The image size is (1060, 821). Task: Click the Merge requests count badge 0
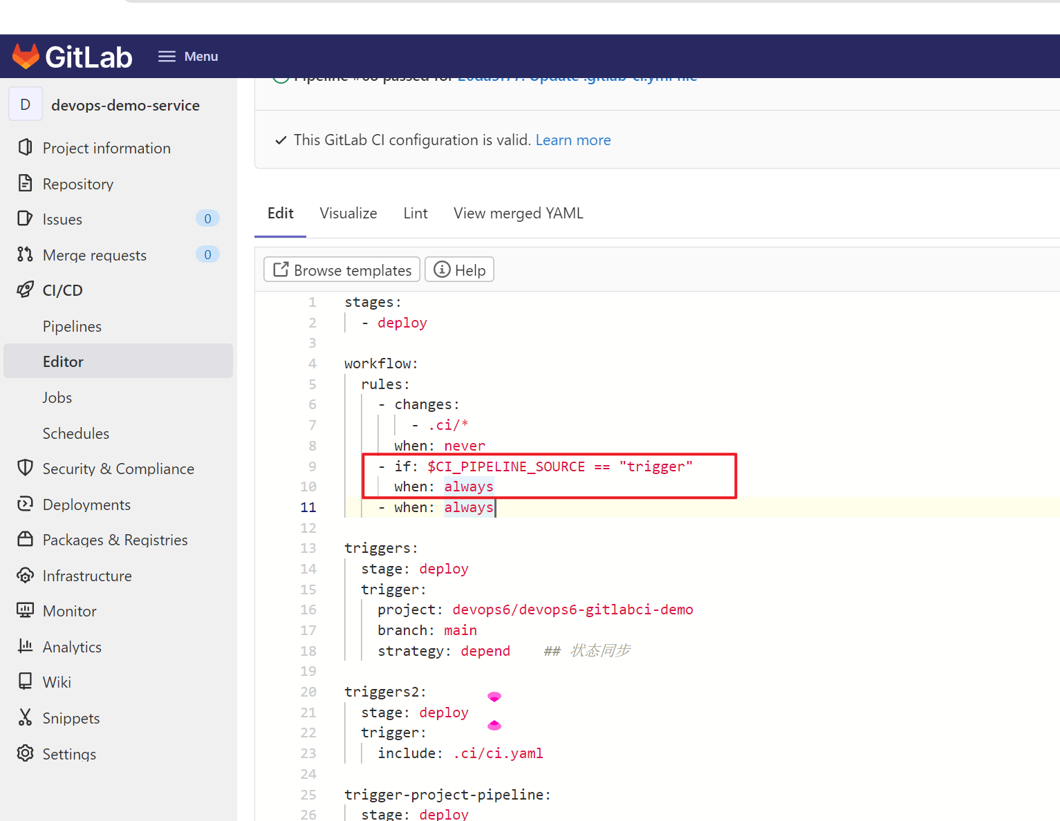click(x=207, y=254)
